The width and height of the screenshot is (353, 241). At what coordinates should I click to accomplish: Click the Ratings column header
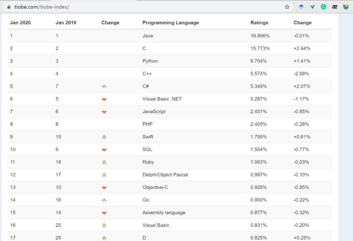click(x=259, y=23)
